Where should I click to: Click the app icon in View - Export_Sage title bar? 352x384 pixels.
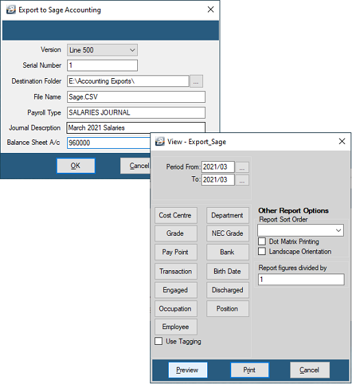click(160, 141)
